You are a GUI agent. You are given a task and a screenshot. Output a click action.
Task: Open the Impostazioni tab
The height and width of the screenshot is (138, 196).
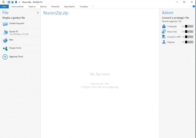pos(69,6)
